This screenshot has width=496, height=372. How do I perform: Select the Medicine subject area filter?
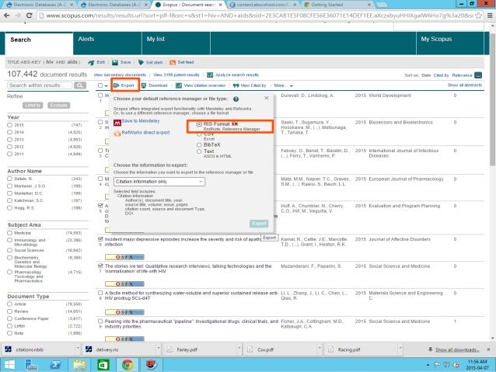10,233
